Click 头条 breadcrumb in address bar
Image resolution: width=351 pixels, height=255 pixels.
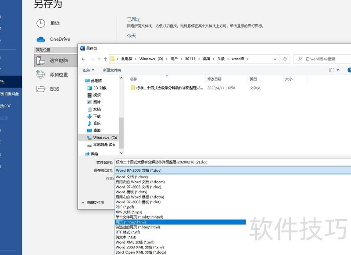[x=221, y=59]
